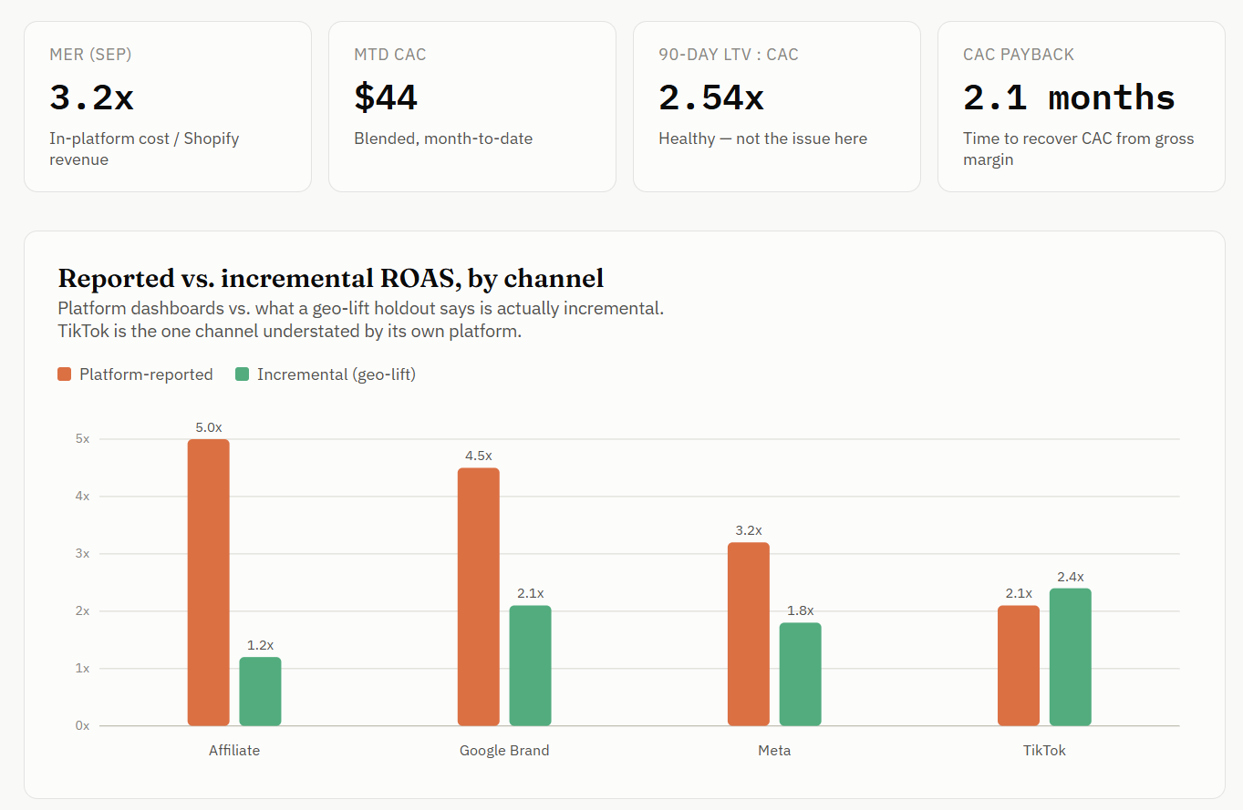This screenshot has width=1243, height=810.
Task: Click the 3.2x label above Meta bar
Action: click(x=748, y=530)
